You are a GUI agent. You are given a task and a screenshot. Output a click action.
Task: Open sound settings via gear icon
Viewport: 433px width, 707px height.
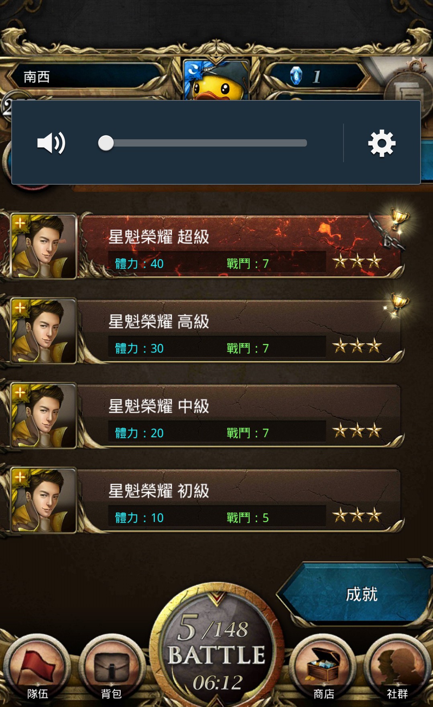point(382,143)
